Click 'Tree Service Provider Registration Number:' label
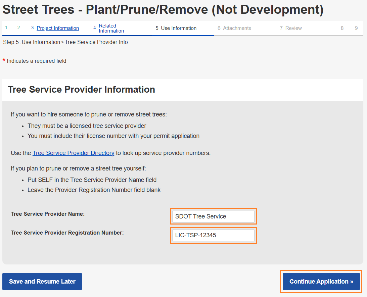The image size is (367, 297). pos(67,233)
